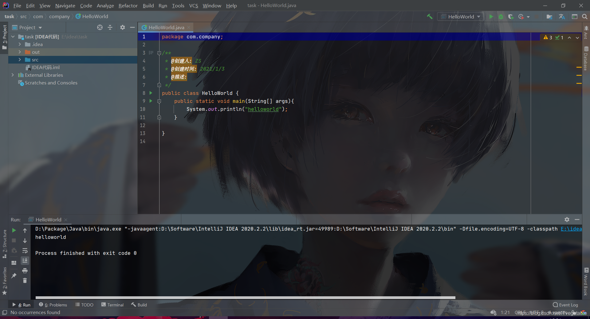The image size is (590, 319).
Task: Toggle the Word Book tool window stripe
Action: (x=586, y=282)
